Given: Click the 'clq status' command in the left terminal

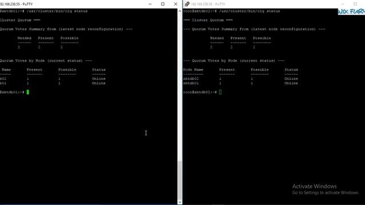Looking at the screenshot, I should 76,11.
